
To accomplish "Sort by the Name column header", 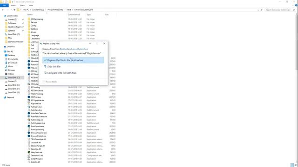I will pos(30,14).
